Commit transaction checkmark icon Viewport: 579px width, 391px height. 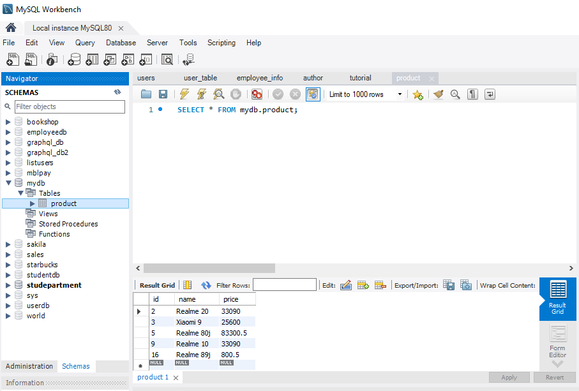pyautogui.click(x=278, y=94)
